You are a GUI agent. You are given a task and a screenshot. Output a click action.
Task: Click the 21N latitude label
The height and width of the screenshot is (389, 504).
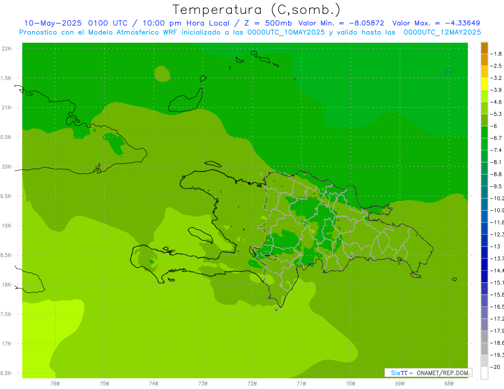(x=7, y=108)
